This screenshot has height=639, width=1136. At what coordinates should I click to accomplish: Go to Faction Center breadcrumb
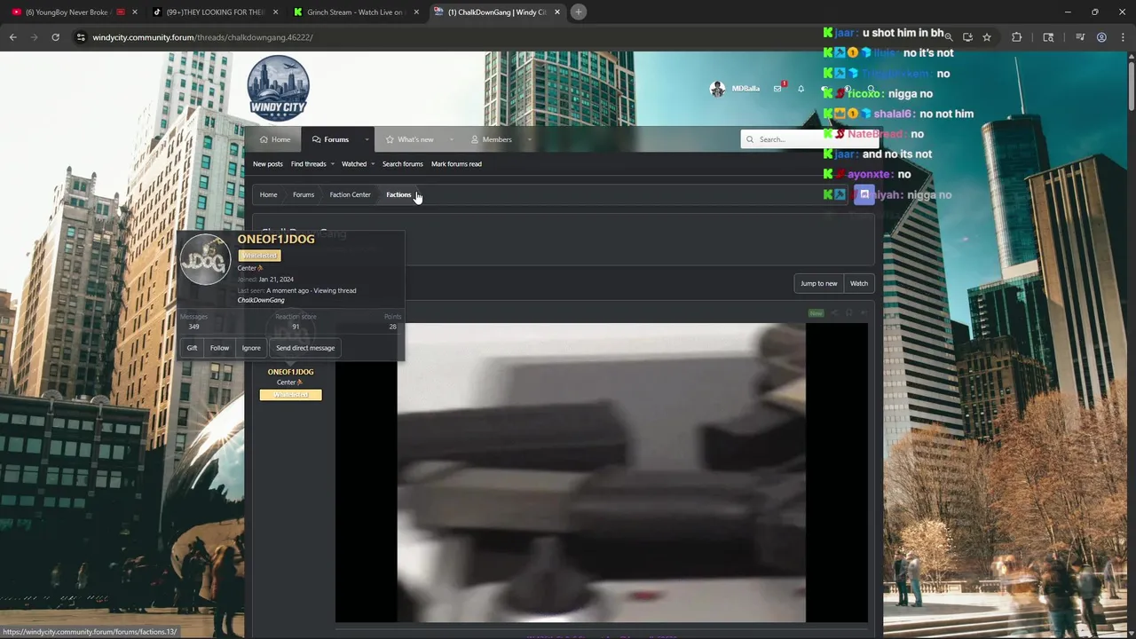351,194
